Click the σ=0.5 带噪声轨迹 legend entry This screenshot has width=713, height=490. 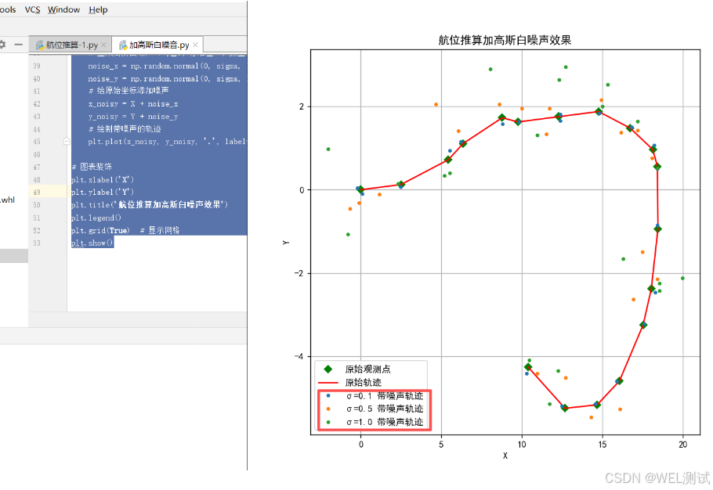385,409
